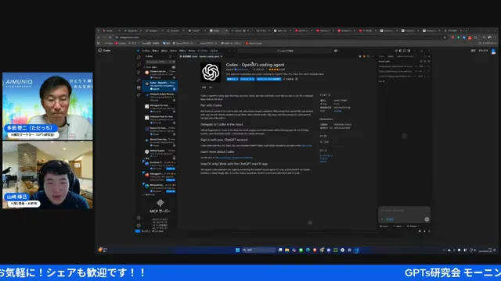
Task: Open the ファイル menu
Action: 146,51
